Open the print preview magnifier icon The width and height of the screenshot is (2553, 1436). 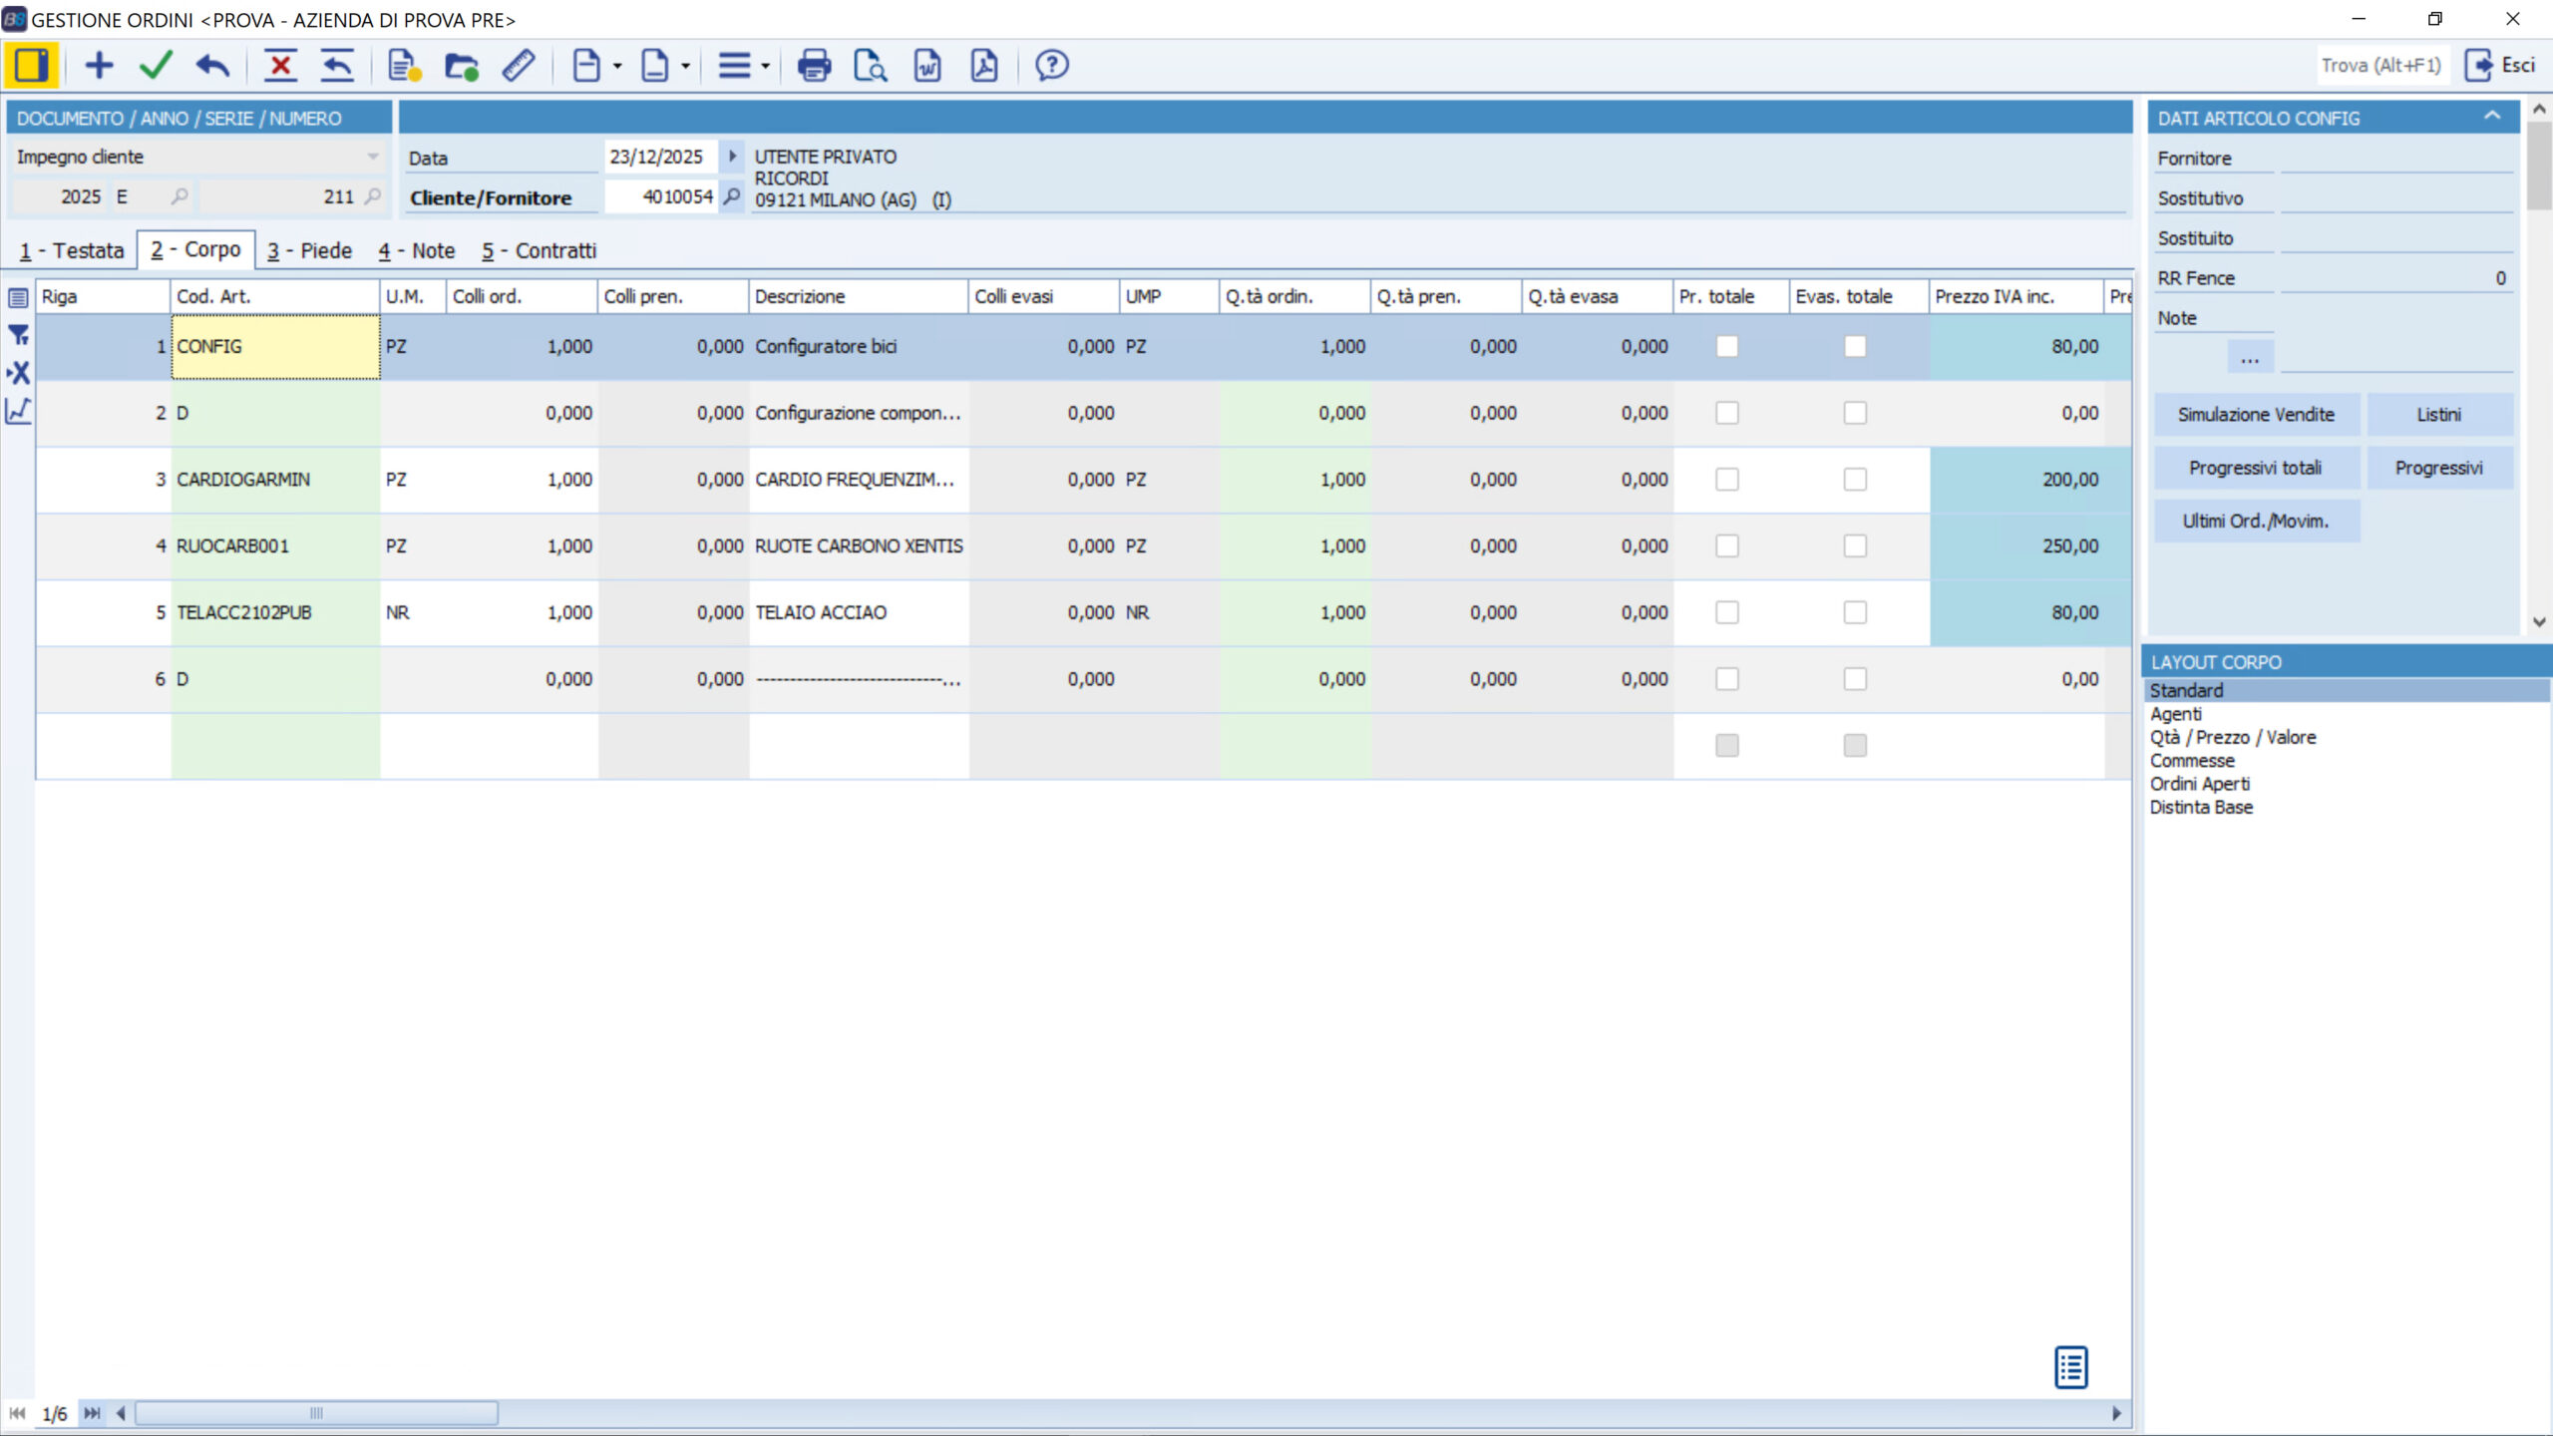coord(870,66)
